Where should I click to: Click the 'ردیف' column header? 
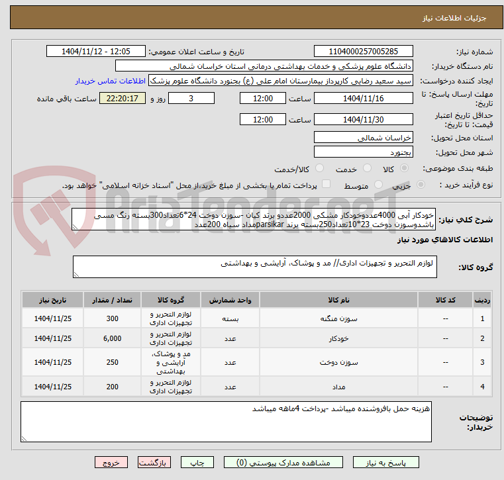(x=482, y=300)
